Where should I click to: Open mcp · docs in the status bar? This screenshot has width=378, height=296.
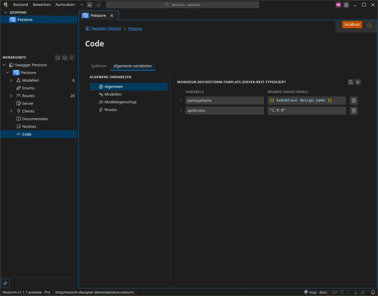point(315,292)
